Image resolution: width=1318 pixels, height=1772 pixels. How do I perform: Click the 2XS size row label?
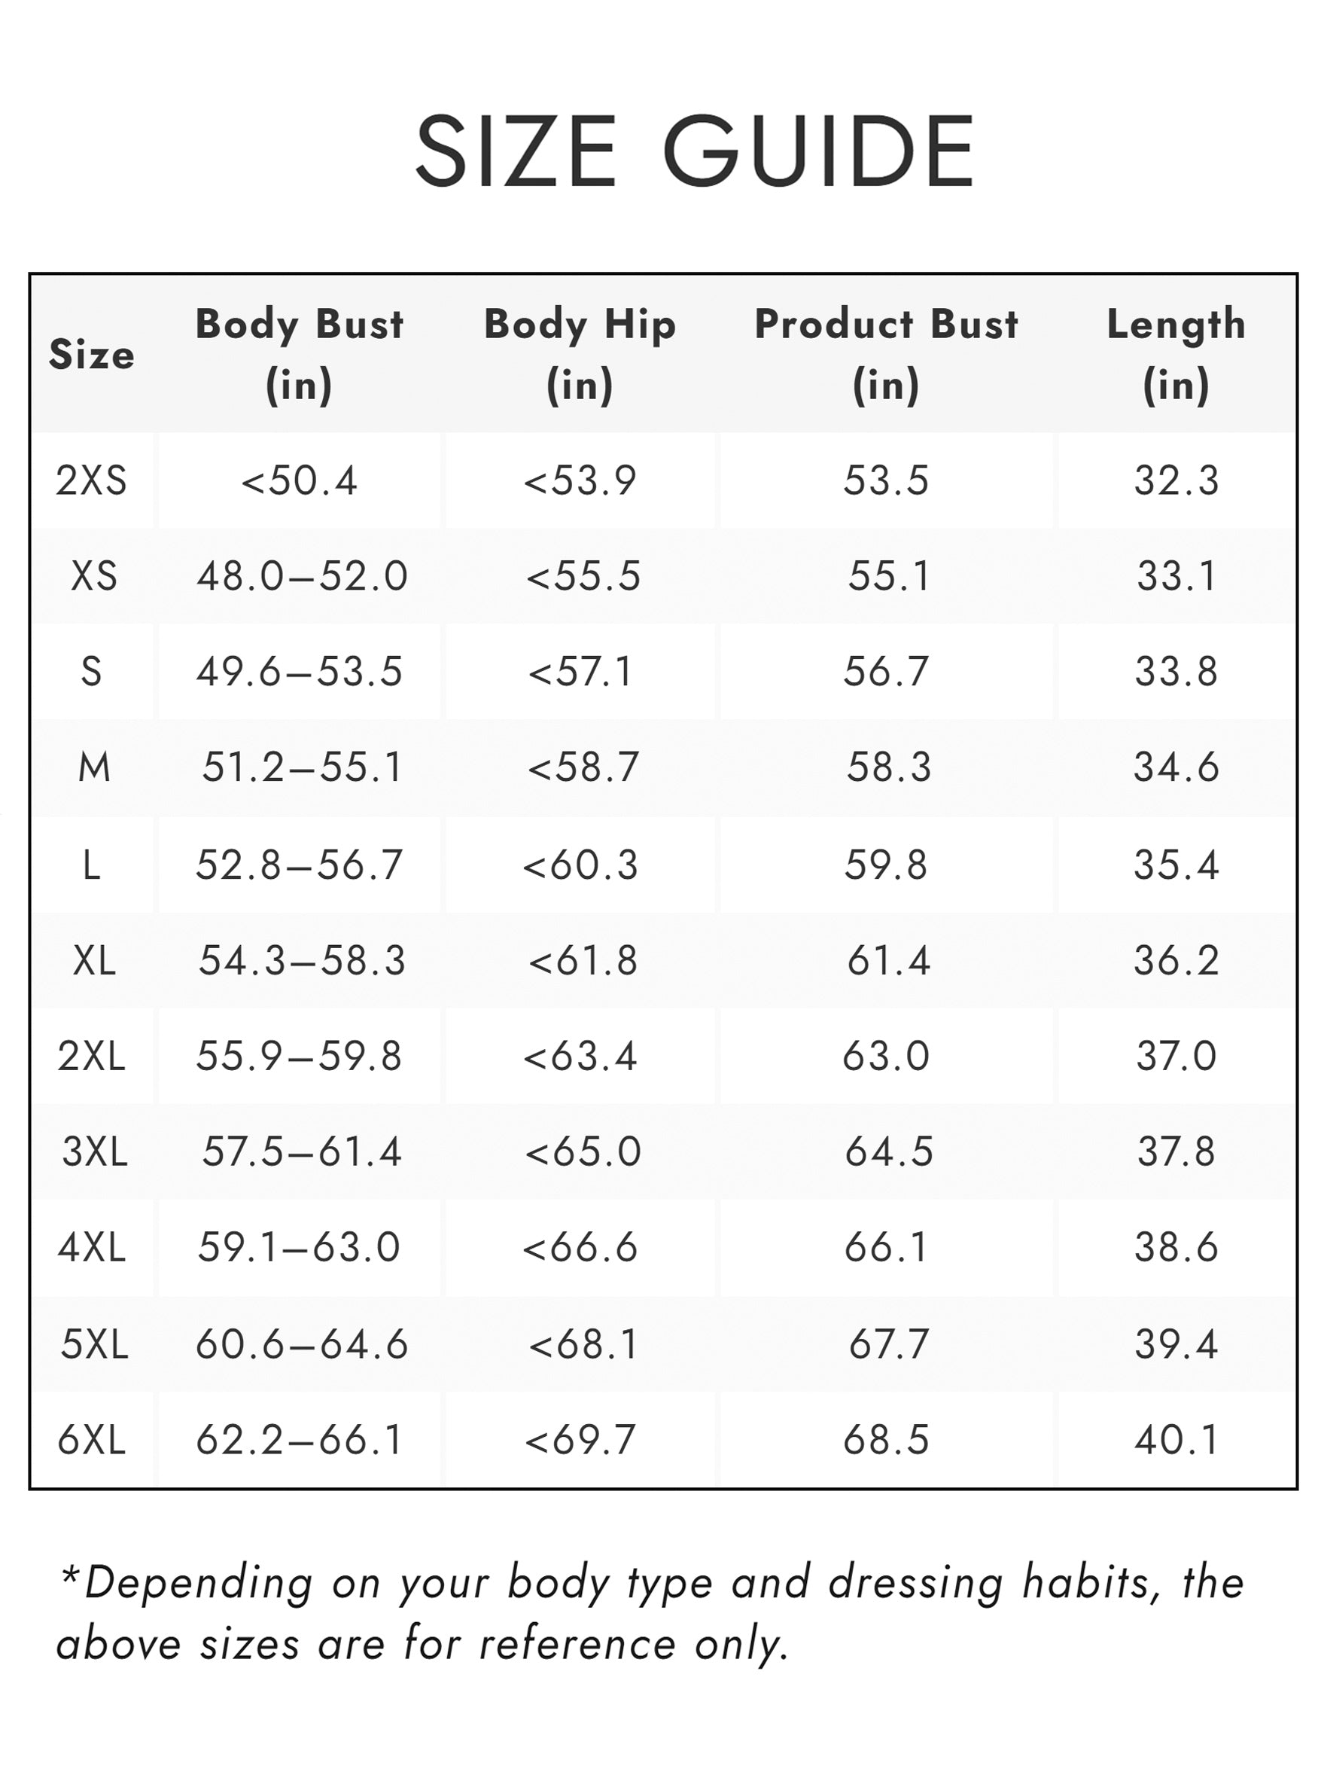coord(91,480)
